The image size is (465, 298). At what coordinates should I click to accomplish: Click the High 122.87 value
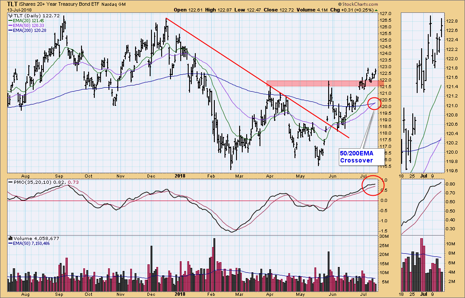tap(218, 10)
